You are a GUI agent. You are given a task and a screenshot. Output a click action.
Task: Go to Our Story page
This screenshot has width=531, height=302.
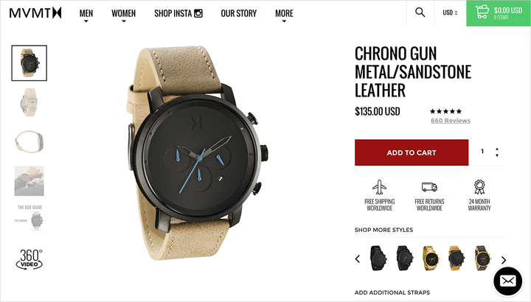[239, 13]
